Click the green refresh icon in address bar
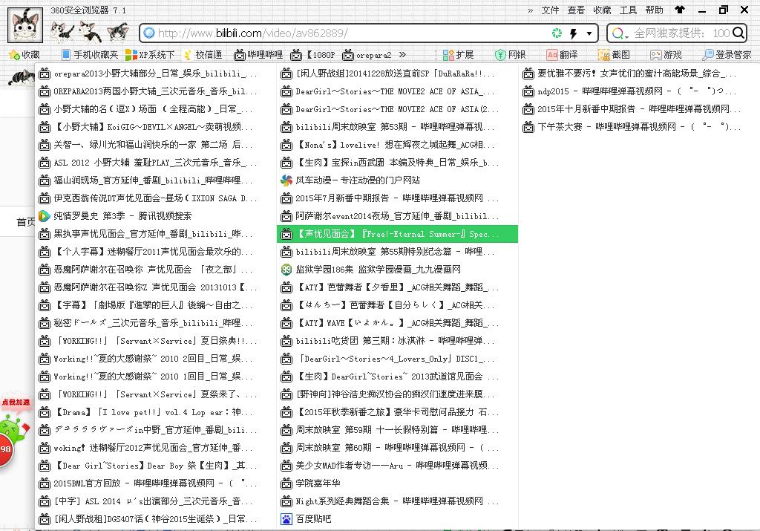 557,33
